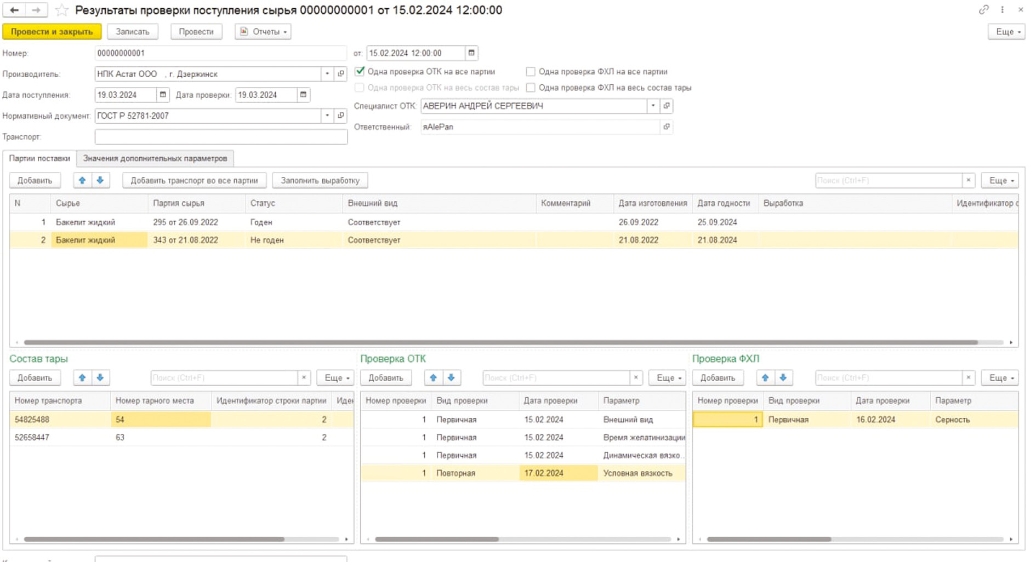The image size is (1036, 562).
Task: Open calendar picker for Дата поступления
Action: point(163,95)
